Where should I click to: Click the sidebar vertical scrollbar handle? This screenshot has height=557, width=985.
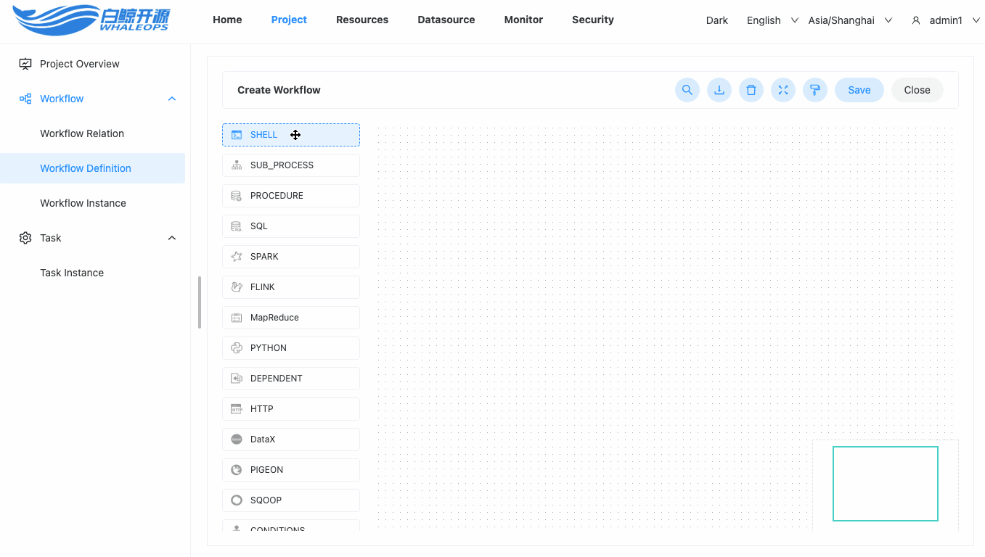coord(200,302)
